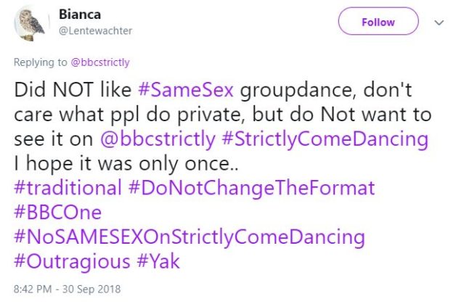Screen dimensions: 472x304
Task: Open the tweet options chevron menu
Action: click(x=439, y=22)
